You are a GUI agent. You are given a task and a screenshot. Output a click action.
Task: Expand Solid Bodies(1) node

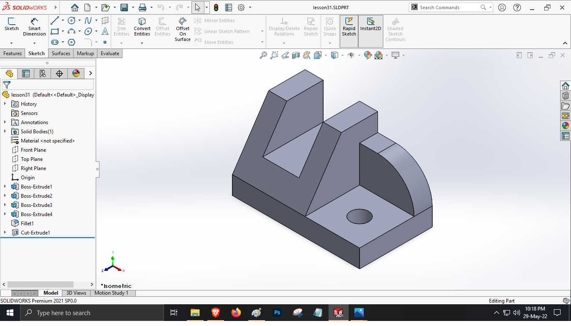(x=5, y=132)
